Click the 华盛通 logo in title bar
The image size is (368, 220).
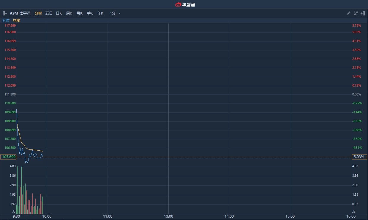pos(185,4)
